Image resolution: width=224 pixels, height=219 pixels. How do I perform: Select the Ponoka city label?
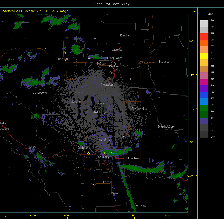[x=125, y=35]
